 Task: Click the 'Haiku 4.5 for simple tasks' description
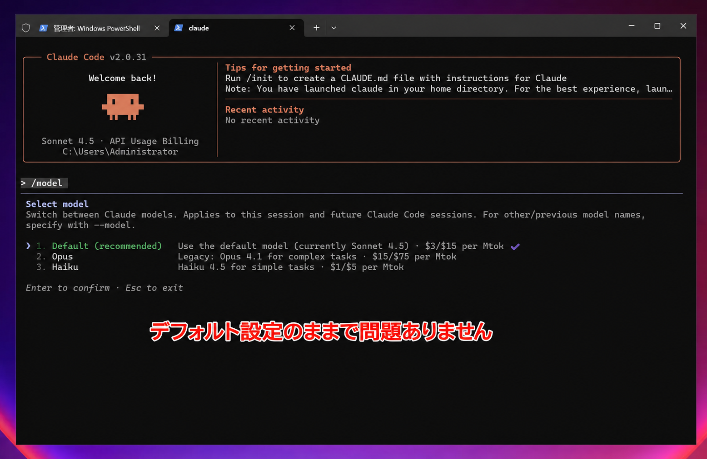[291, 267]
